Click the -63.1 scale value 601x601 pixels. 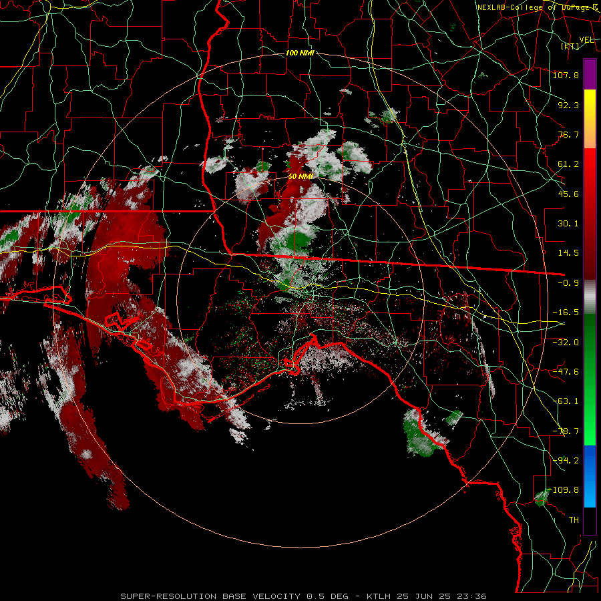566,401
